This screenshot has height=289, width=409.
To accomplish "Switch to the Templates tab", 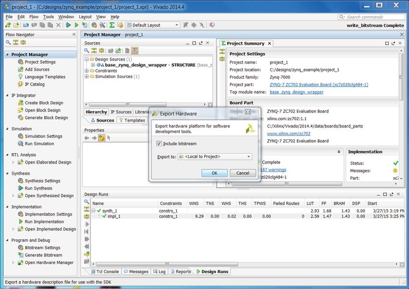I will tap(132, 120).
